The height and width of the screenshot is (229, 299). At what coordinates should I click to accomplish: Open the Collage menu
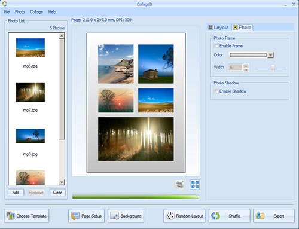pyautogui.click(x=36, y=12)
